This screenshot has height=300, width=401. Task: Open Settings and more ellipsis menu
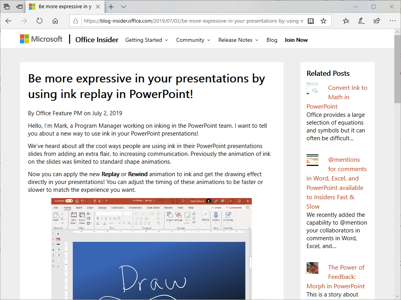point(392,21)
